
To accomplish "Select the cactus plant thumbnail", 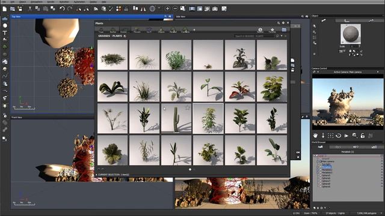I will tap(176, 119).
